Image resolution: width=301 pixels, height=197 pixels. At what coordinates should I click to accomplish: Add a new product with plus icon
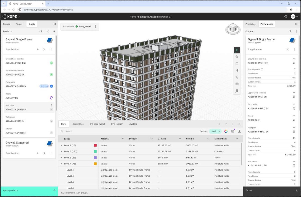(x=54, y=31)
